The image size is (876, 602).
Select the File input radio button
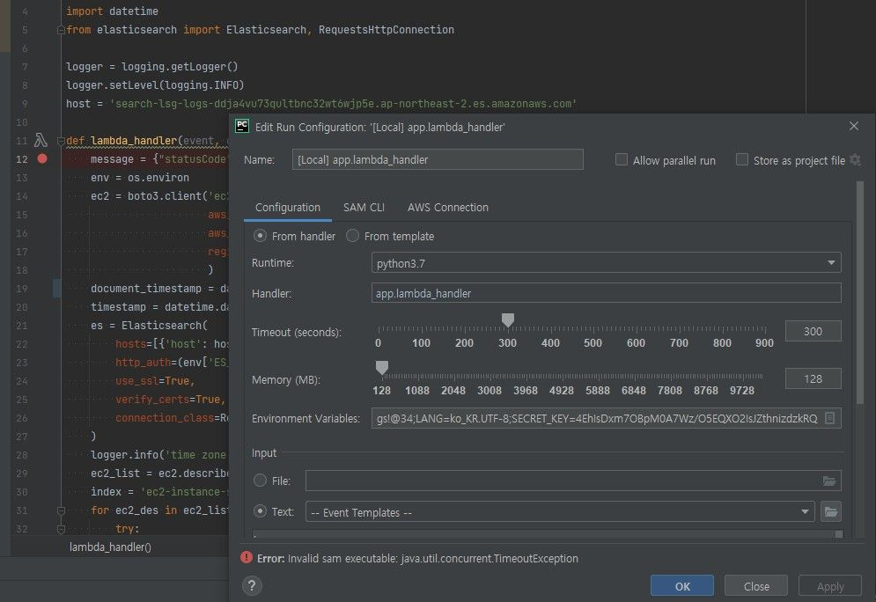click(260, 481)
